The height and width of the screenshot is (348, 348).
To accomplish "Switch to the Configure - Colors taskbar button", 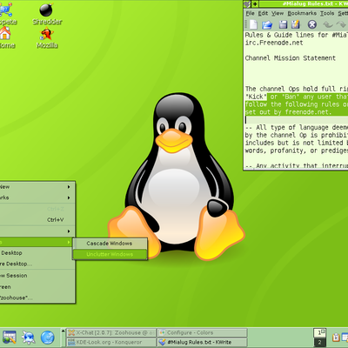I will tap(203, 332).
